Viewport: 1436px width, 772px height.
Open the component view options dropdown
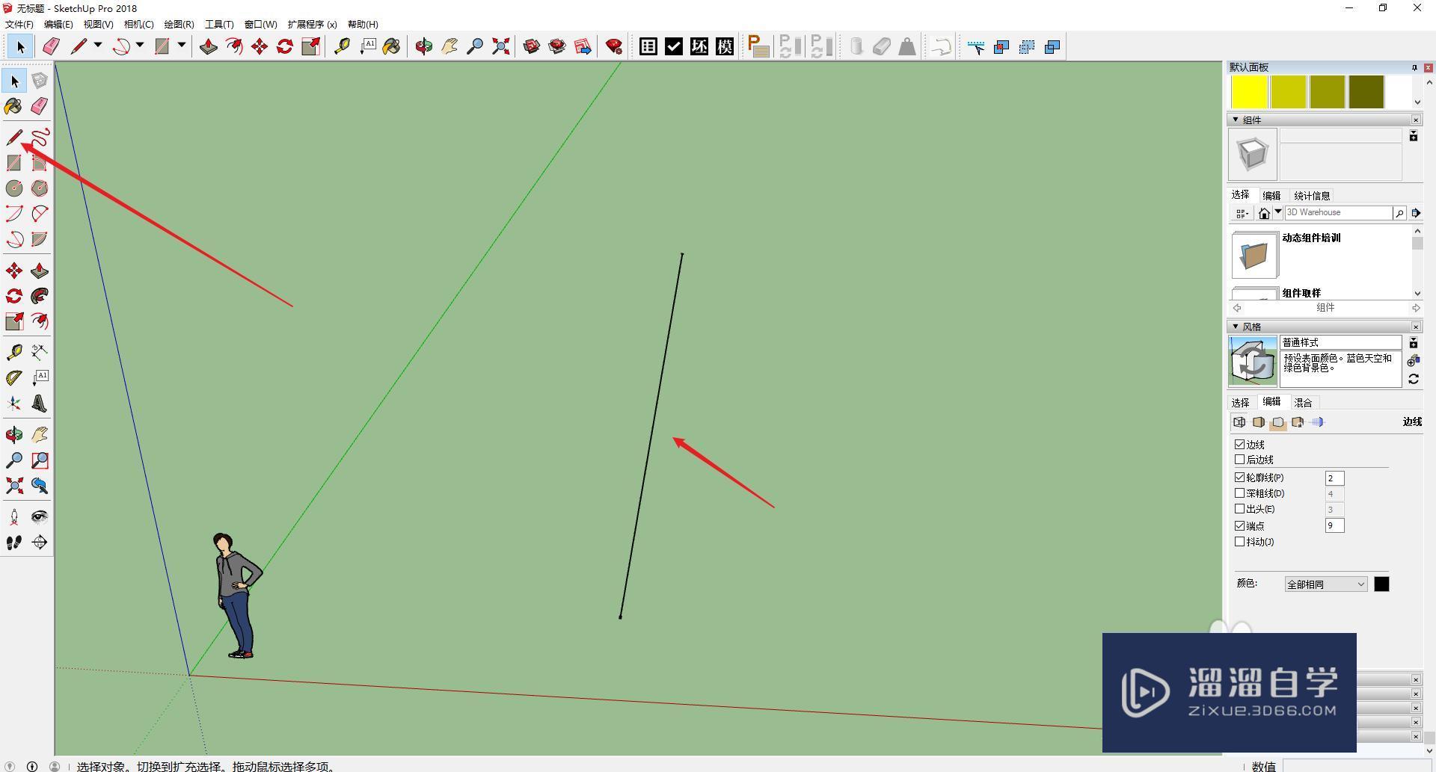click(x=1242, y=214)
